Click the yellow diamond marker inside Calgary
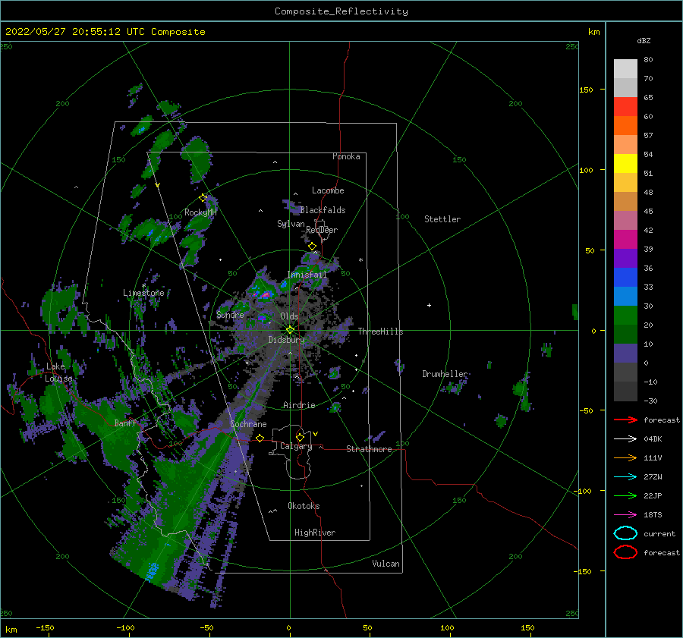683x638 pixels. 300,437
